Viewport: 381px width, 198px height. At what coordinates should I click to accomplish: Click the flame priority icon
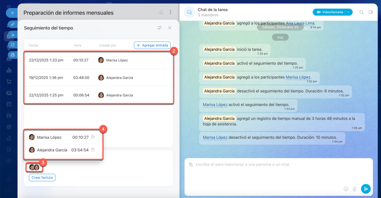point(161,12)
